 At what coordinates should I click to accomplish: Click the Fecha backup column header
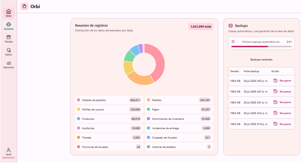(x=251, y=71)
